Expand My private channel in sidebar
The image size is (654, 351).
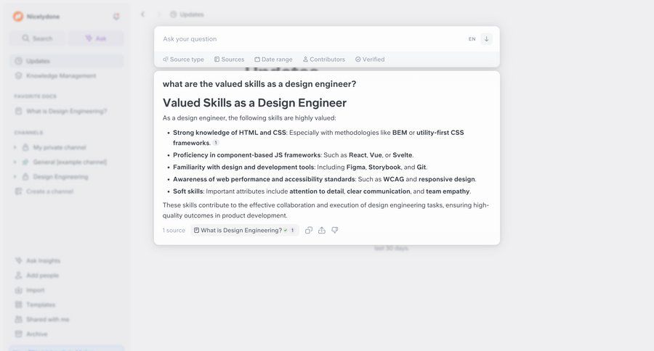coord(16,148)
